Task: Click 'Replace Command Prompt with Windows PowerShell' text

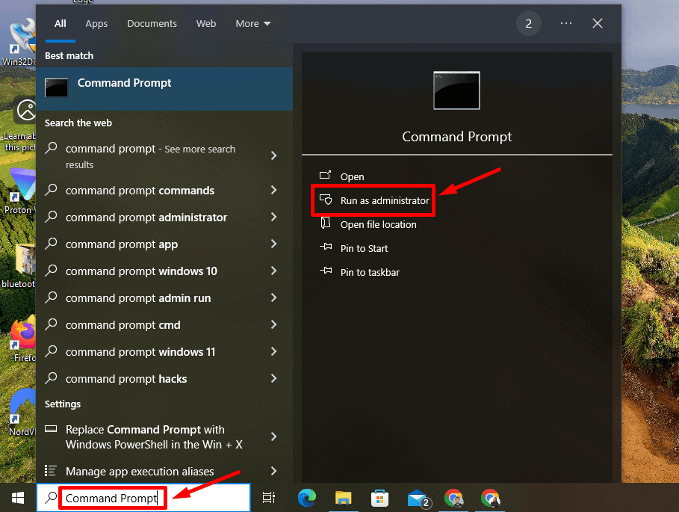Action: 154,437
